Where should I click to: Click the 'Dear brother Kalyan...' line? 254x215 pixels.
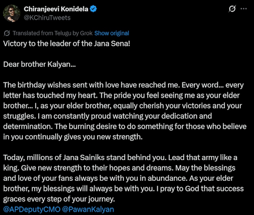[x=40, y=64]
